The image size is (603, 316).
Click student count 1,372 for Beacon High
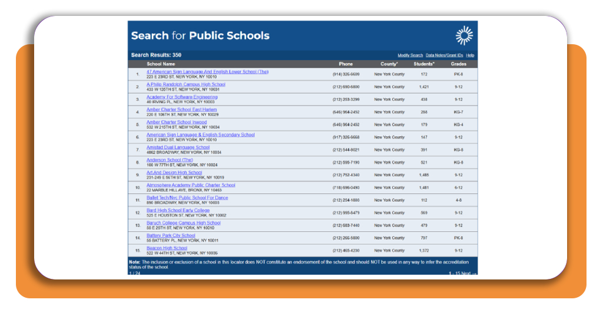424,251
